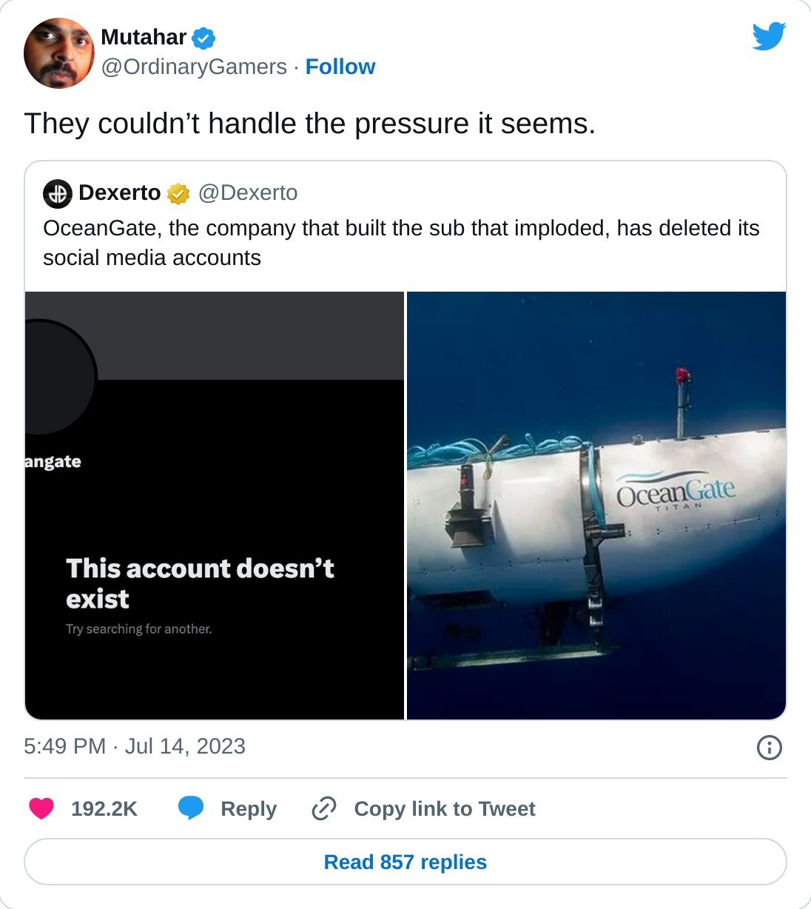Open the tweet info icon

(769, 747)
